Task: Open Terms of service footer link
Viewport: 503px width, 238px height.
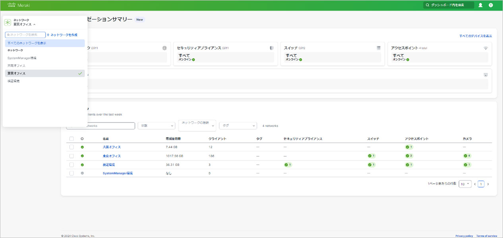Action: (x=487, y=236)
